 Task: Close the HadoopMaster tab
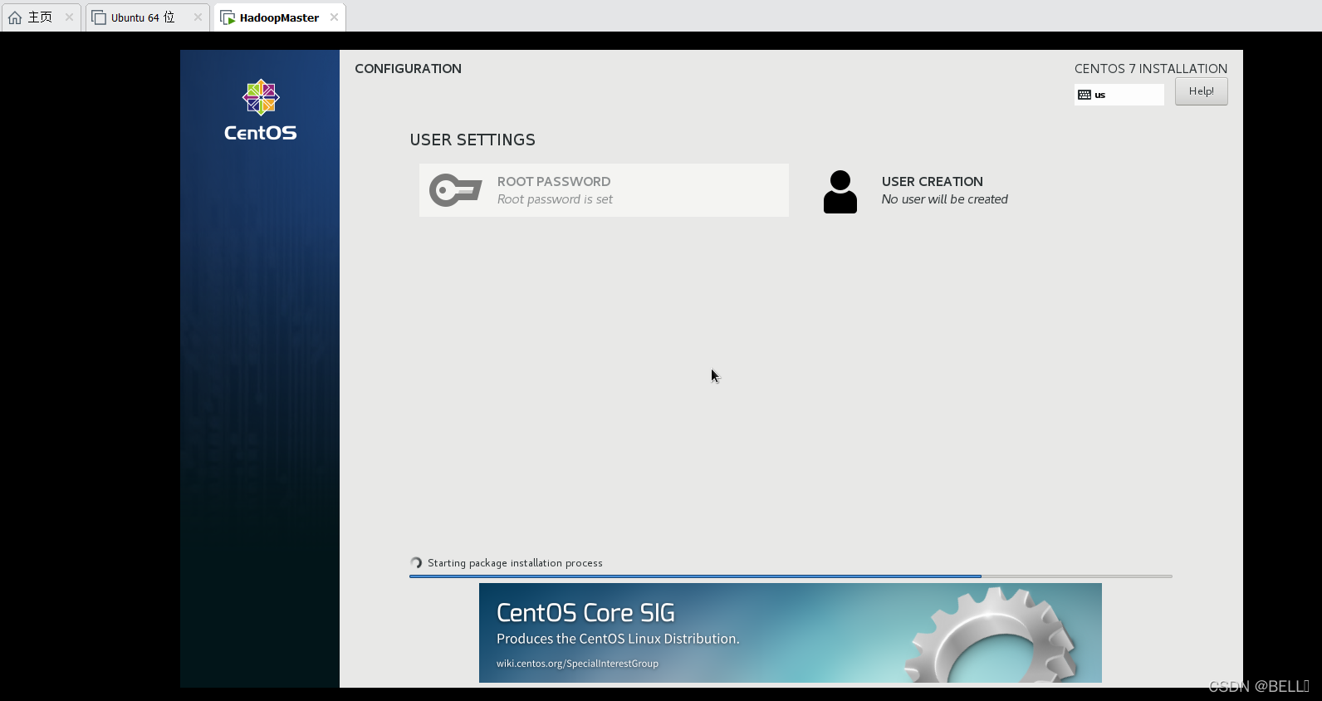point(334,17)
